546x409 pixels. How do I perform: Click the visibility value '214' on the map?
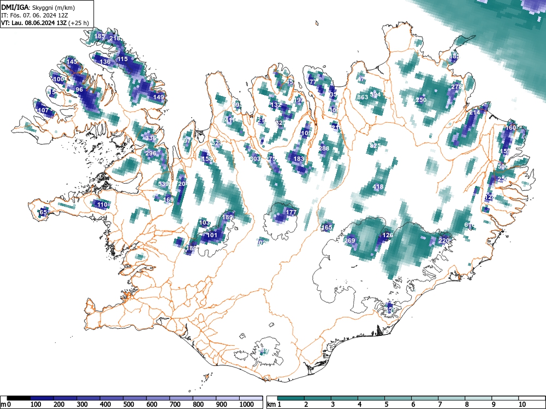click(x=474, y=112)
